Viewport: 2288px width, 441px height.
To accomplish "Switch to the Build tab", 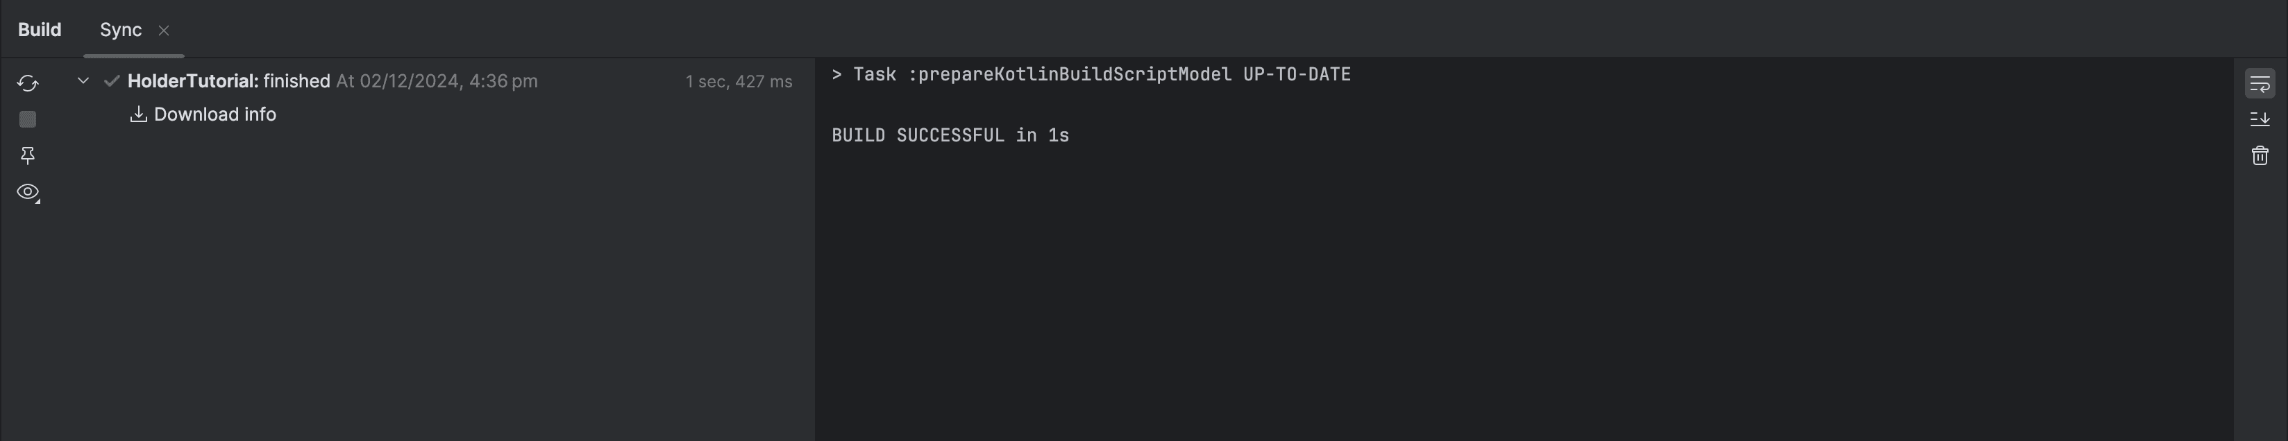I will [40, 29].
